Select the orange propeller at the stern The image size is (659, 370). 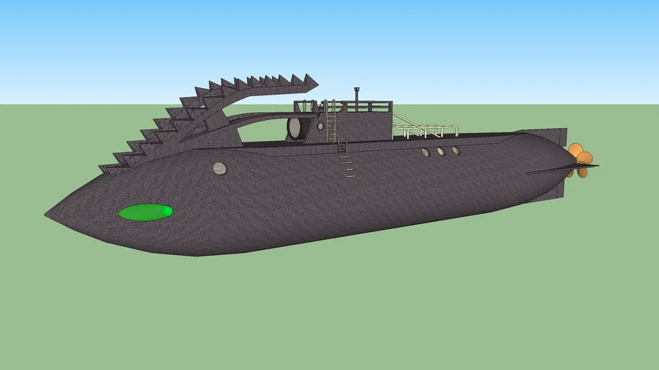pos(581,158)
